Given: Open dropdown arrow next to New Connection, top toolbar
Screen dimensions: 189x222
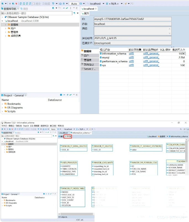Looking at the screenshot, I should click(6, 4).
